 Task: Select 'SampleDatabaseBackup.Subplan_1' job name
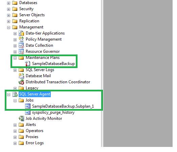pos(63,106)
